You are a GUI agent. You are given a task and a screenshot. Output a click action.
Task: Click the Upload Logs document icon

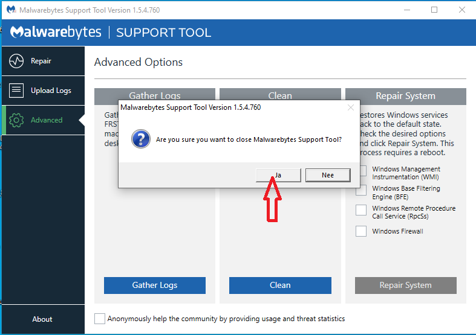[x=16, y=91]
